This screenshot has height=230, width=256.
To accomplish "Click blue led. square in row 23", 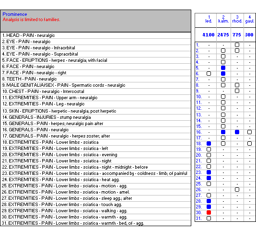I will tap(209, 172).
